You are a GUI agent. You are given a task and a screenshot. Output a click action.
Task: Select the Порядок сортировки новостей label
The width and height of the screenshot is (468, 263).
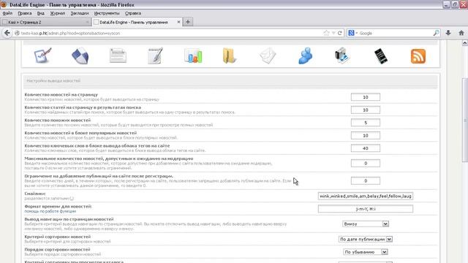[57, 250]
